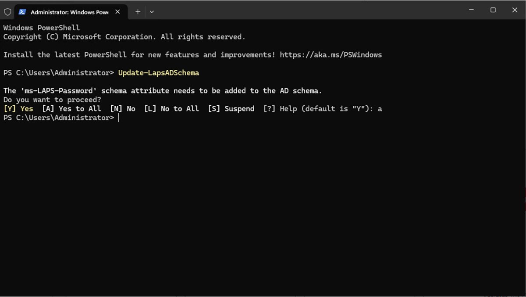Click the PowerShell icon on the tab

[22, 12]
